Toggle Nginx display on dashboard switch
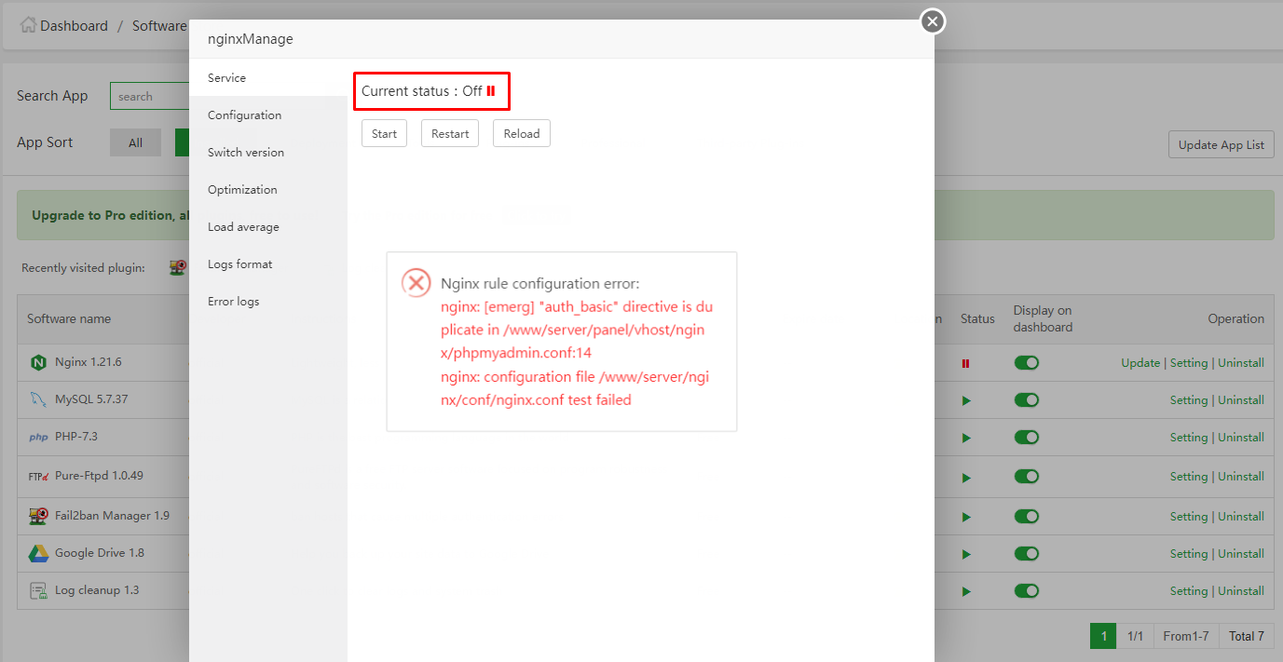 [x=1026, y=362]
